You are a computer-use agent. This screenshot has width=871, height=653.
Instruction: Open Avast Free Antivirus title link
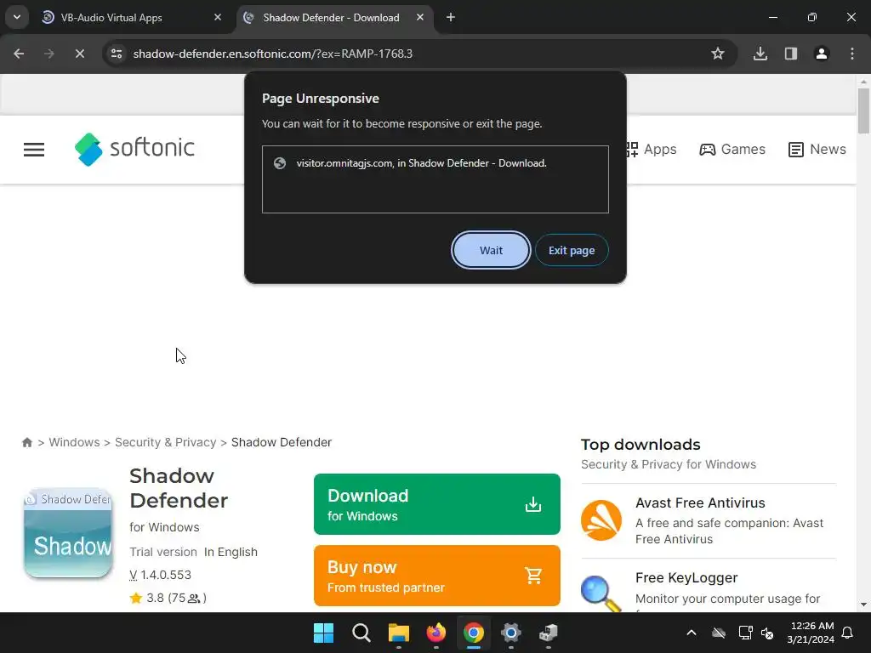tap(700, 503)
